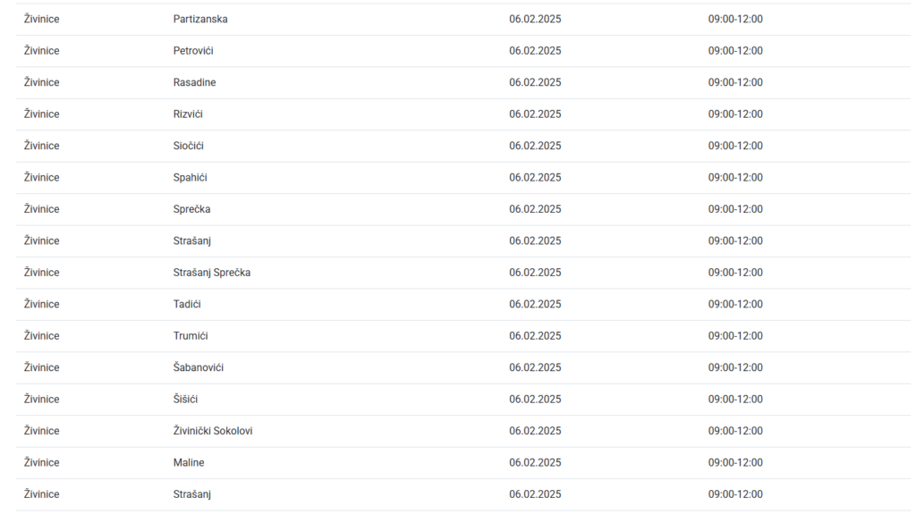This screenshot has width=916, height=514.
Task: Select the time range in the Maline row
Action: (735, 463)
